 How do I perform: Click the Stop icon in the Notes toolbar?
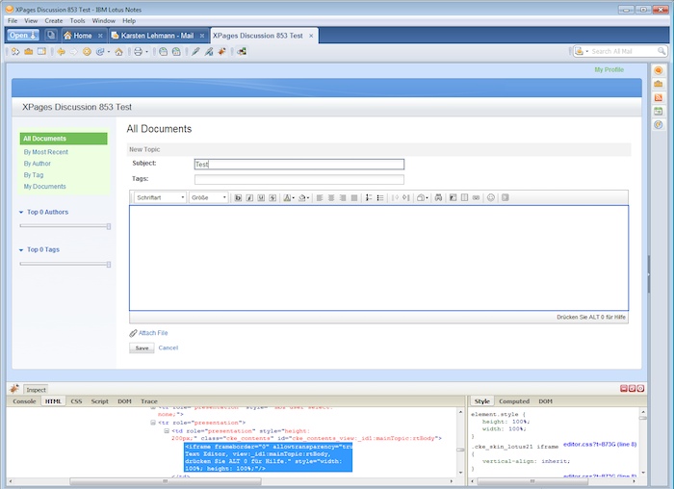[87, 52]
